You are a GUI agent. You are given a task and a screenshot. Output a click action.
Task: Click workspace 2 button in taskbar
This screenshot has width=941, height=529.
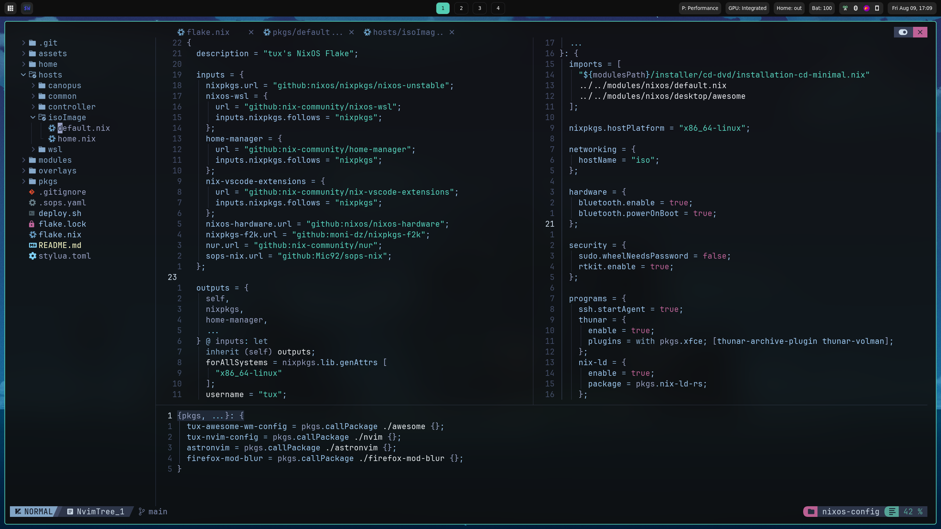click(x=461, y=8)
